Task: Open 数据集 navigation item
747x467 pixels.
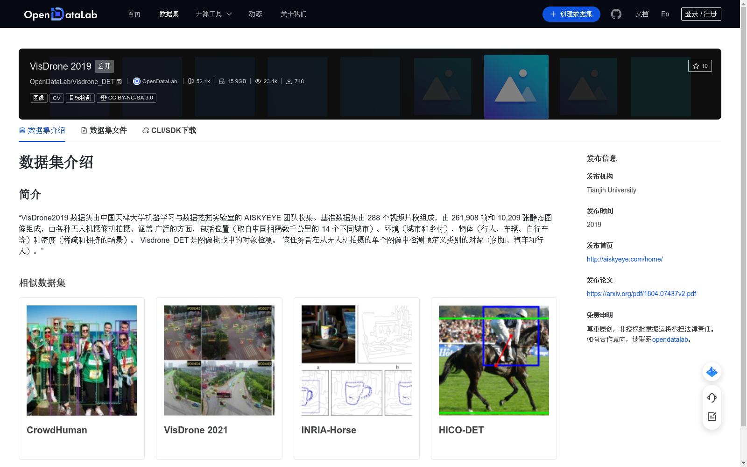Action: (169, 14)
